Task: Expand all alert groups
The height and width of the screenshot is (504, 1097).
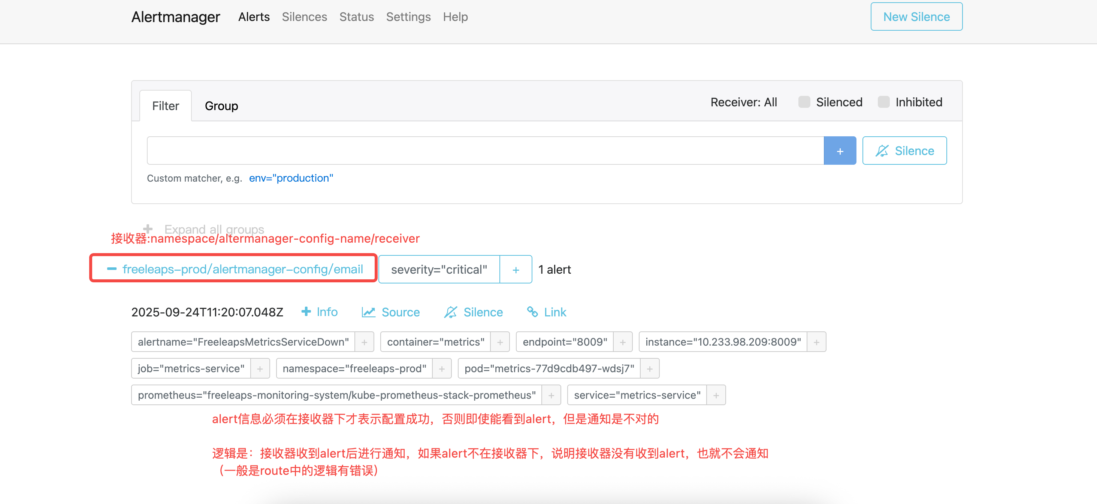Action: [x=205, y=229]
